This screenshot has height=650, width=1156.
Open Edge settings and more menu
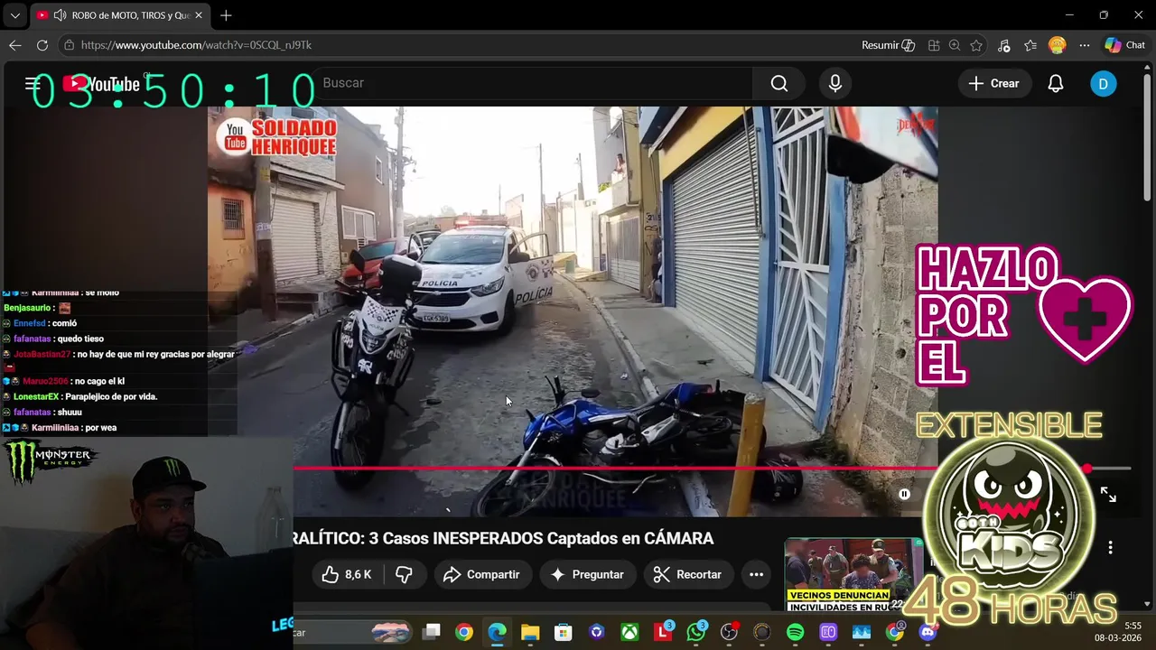tap(1085, 45)
